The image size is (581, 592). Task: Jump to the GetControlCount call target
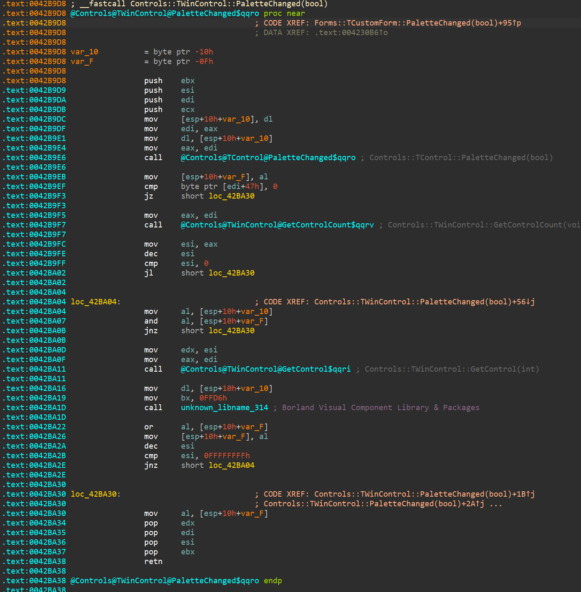click(277, 225)
